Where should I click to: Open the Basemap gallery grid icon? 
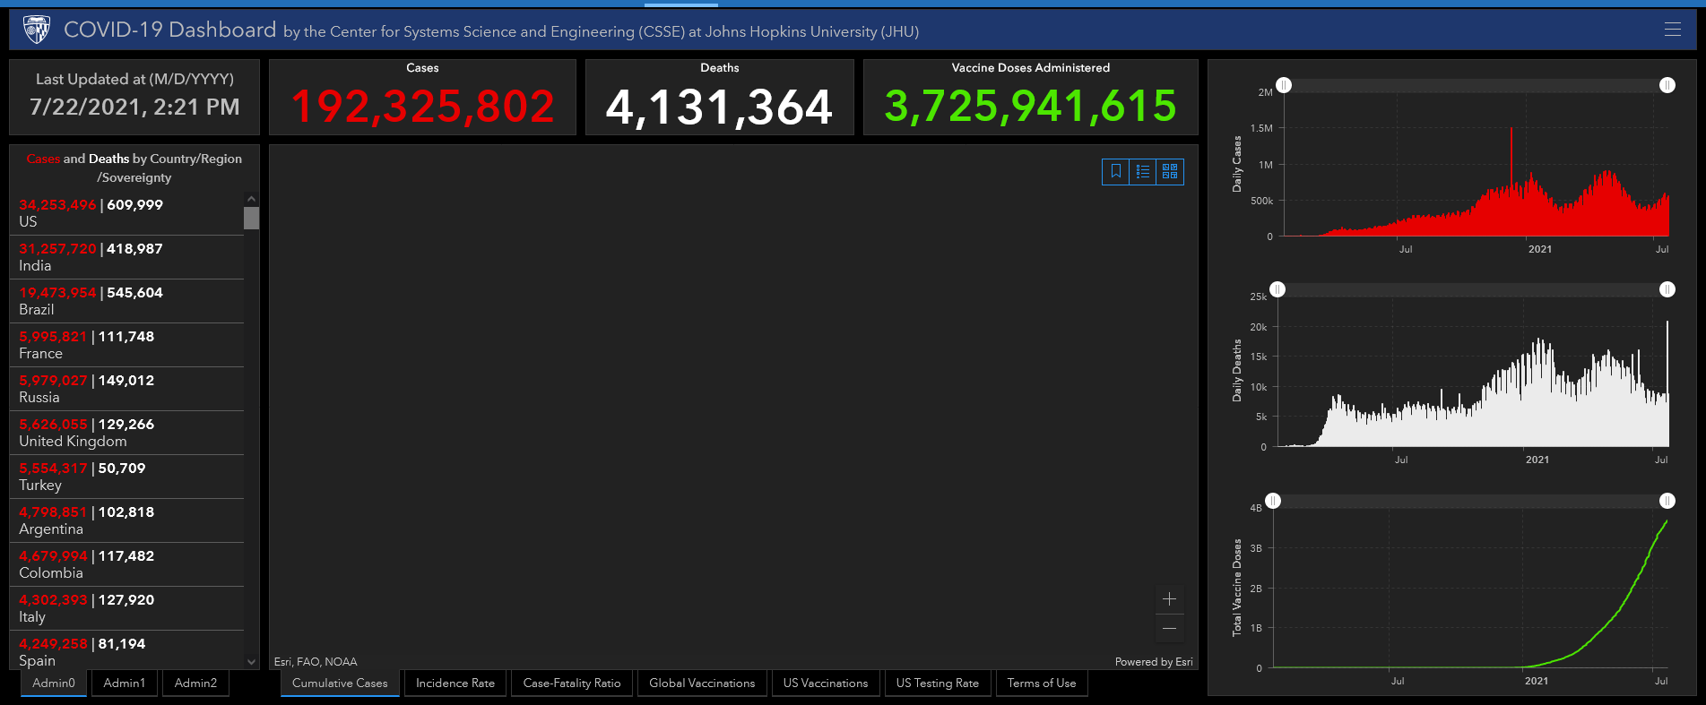[x=1170, y=171]
